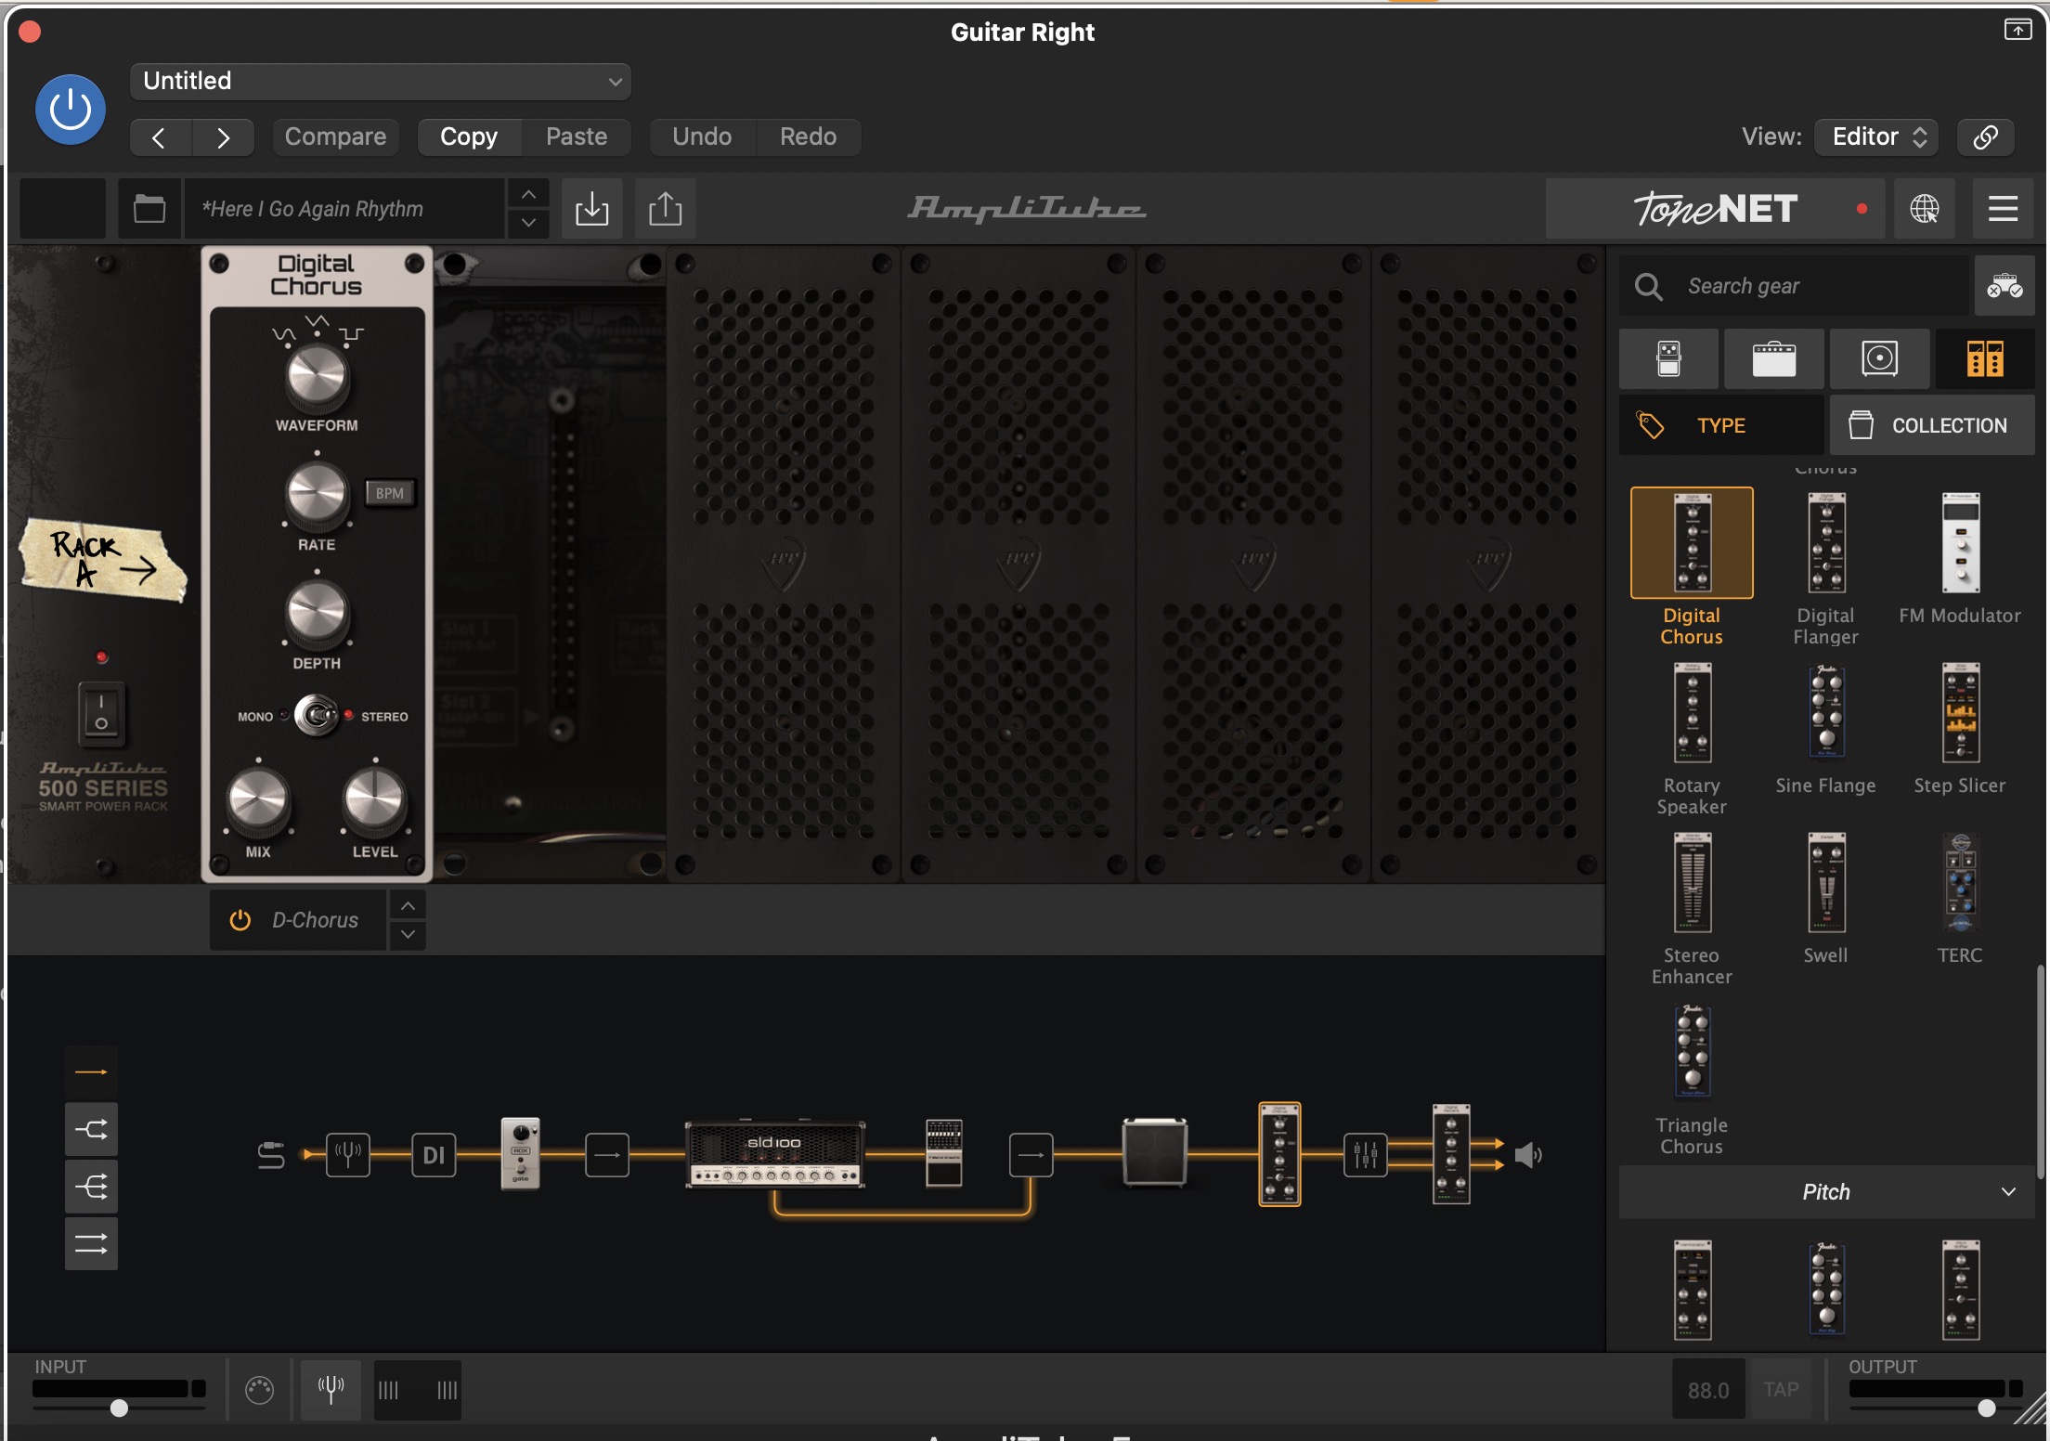Click the tuner block in signal chain
This screenshot has height=1441, width=2050.
coord(348,1155)
